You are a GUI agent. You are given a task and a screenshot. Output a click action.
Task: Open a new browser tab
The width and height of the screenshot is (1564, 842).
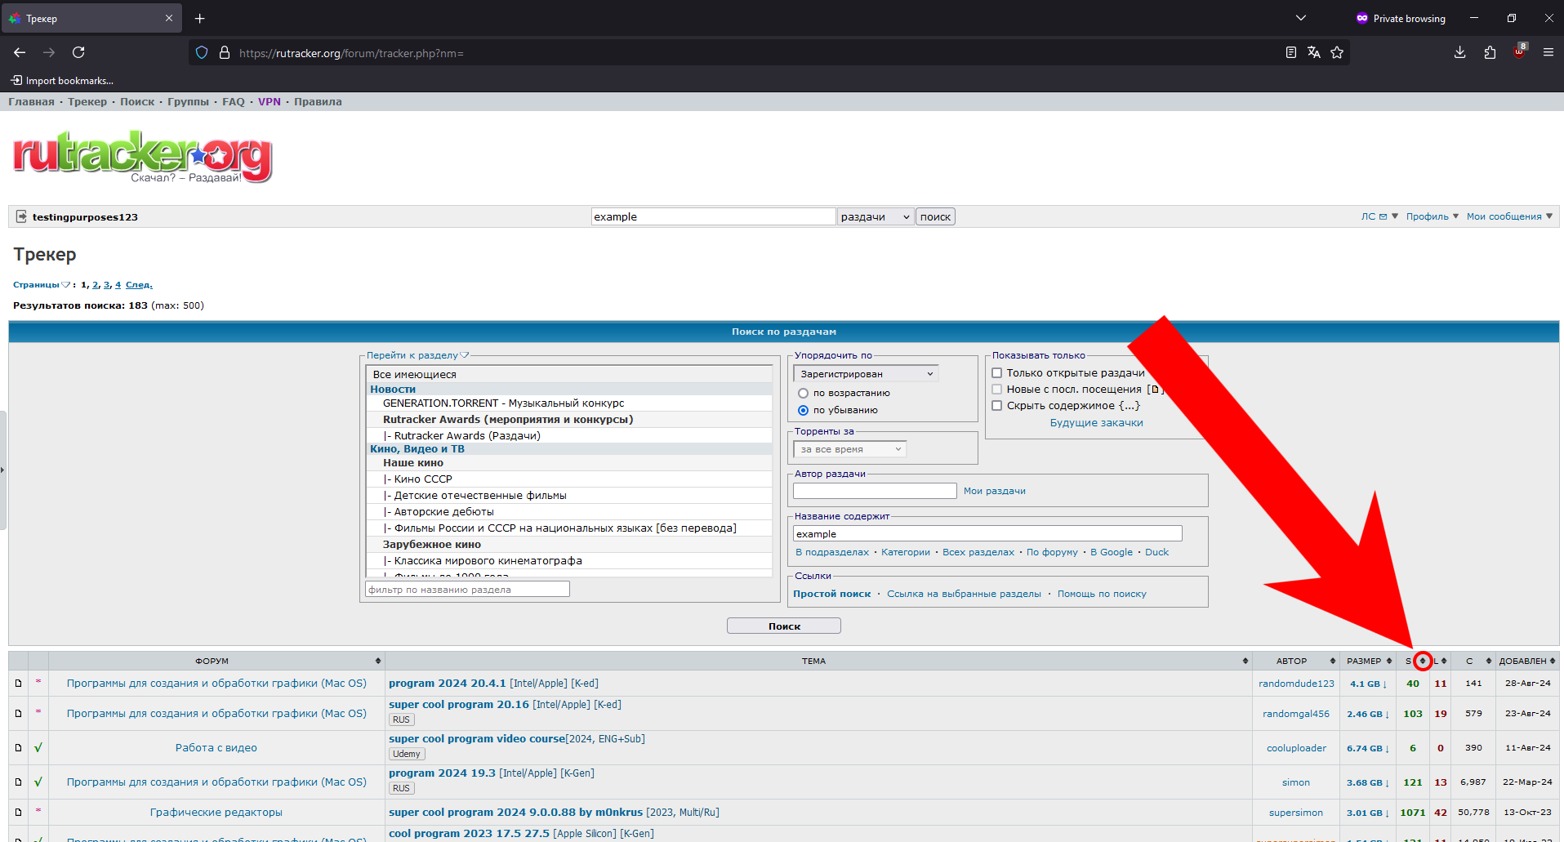tap(200, 18)
